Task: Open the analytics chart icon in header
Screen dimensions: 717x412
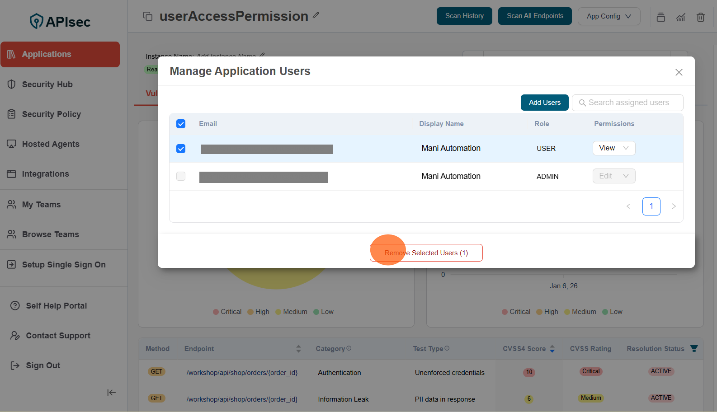Action: (x=680, y=17)
